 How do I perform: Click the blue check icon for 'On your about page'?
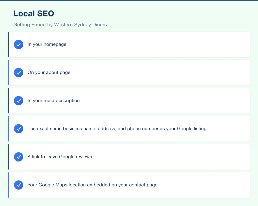coord(19,73)
